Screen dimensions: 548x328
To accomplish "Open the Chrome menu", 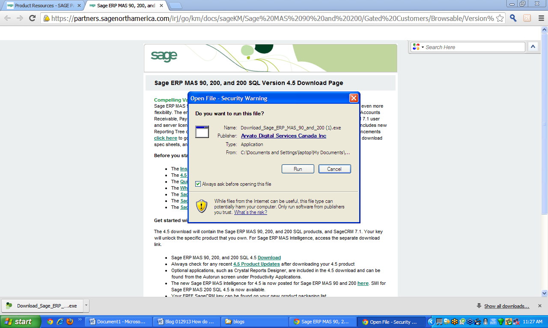I will [540, 18].
